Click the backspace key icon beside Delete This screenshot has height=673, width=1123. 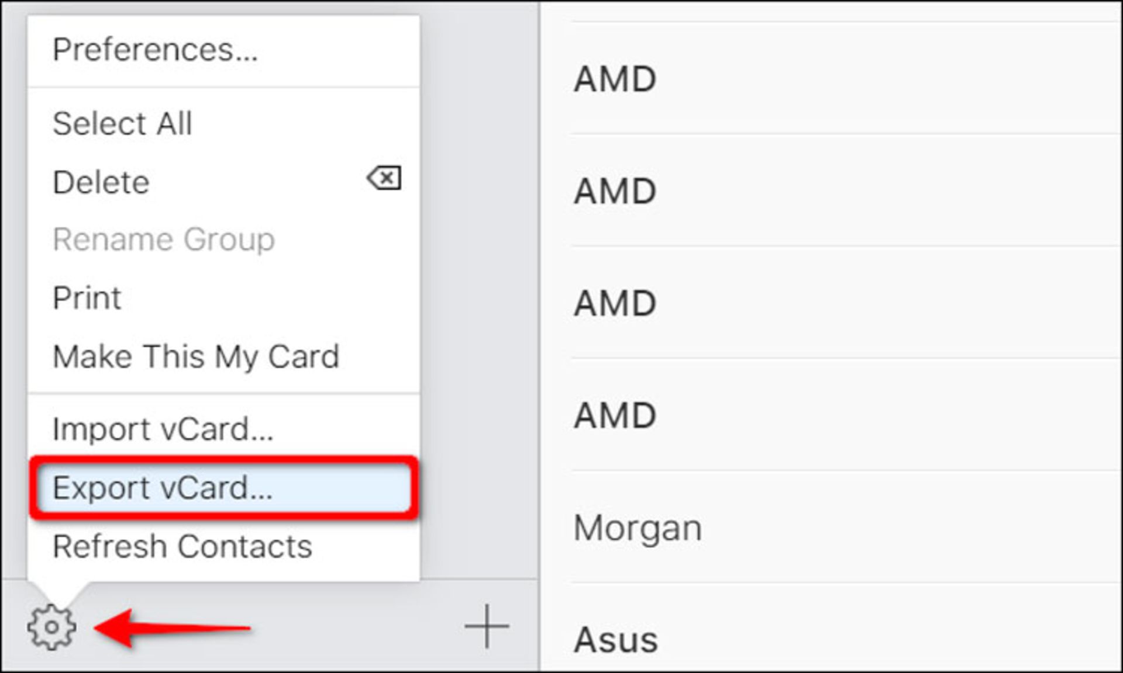click(x=384, y=178)
